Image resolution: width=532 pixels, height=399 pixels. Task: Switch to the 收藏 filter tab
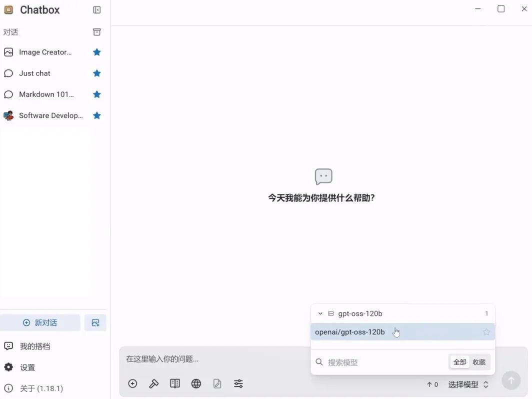coord(478,362)
